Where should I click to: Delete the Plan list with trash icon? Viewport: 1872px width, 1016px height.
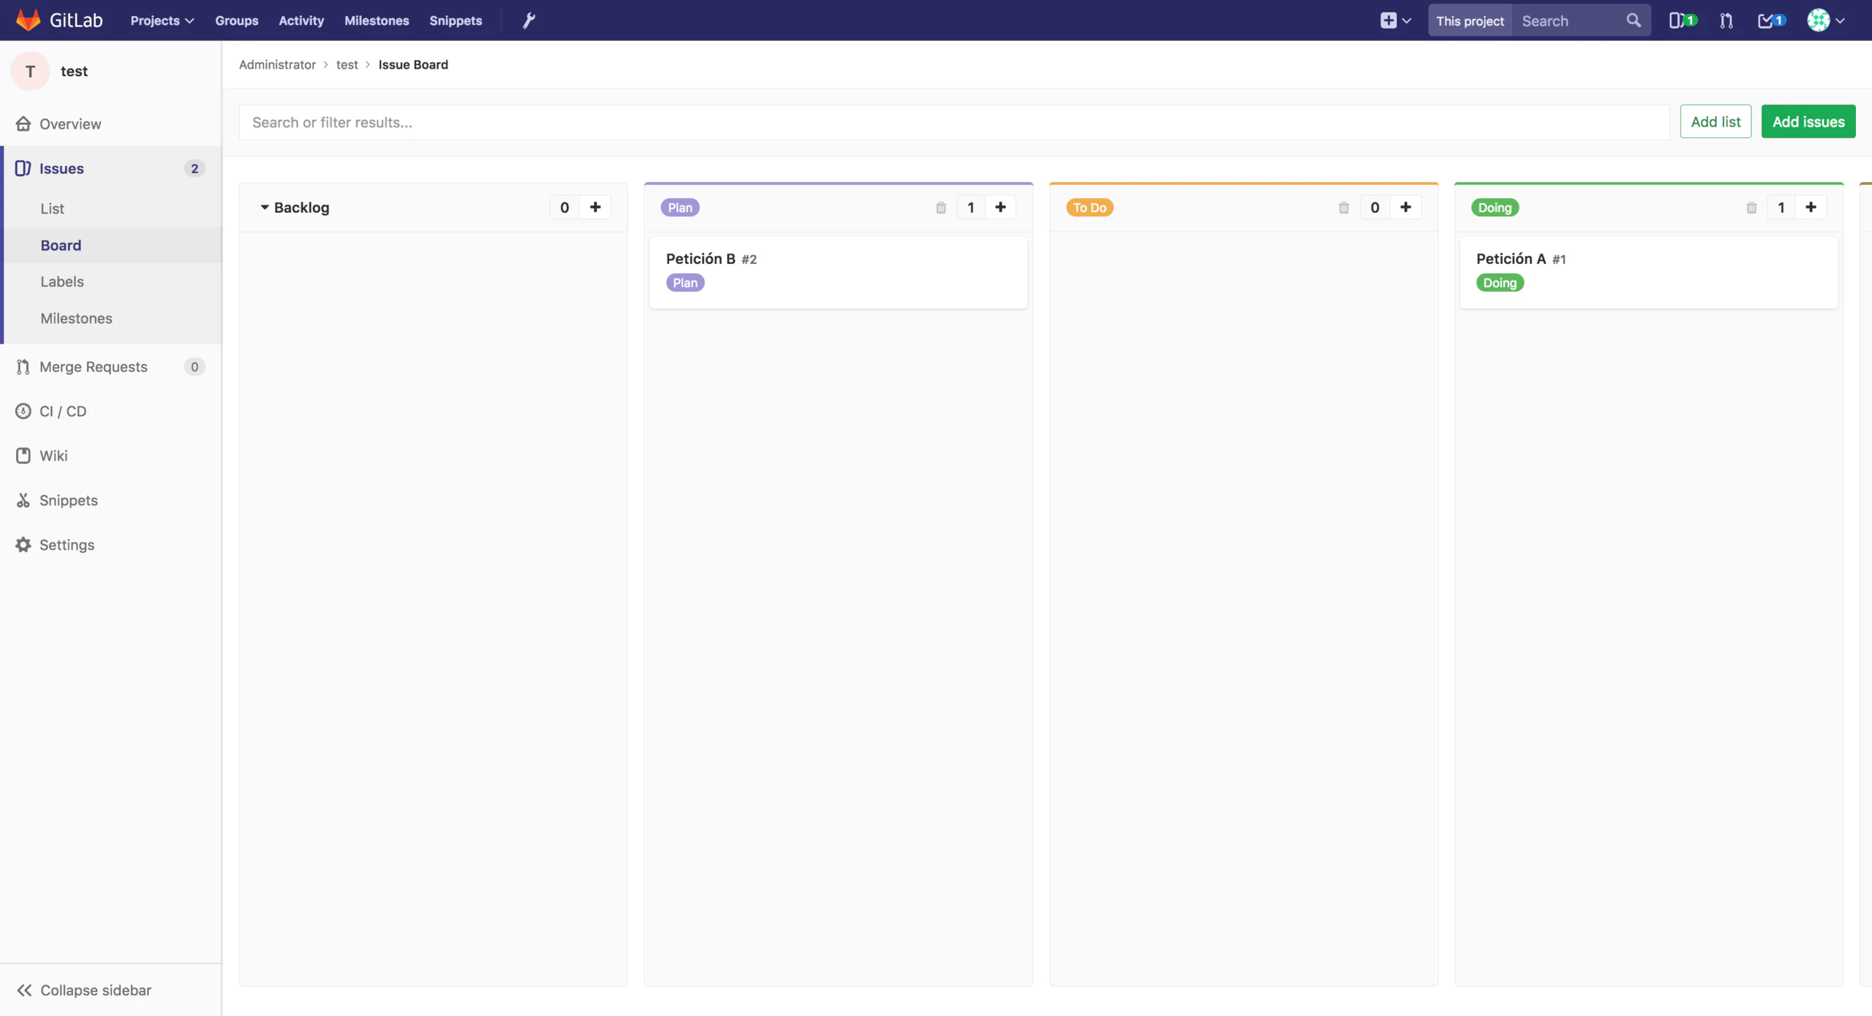(x=941, y=208)
